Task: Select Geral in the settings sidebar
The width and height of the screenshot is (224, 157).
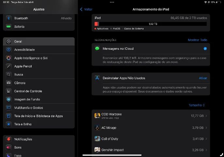Action: (39, 42)
